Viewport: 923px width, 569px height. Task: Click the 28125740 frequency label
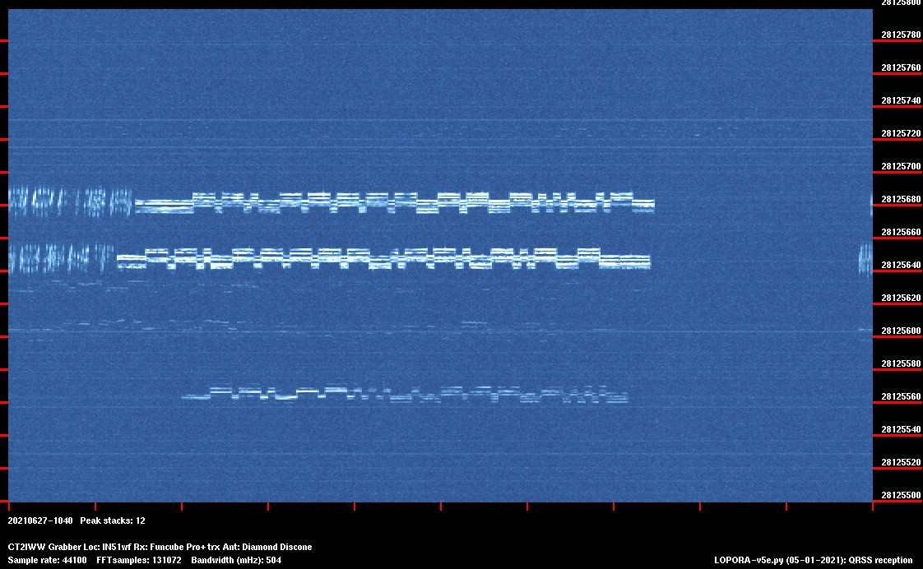click(901, 100)
